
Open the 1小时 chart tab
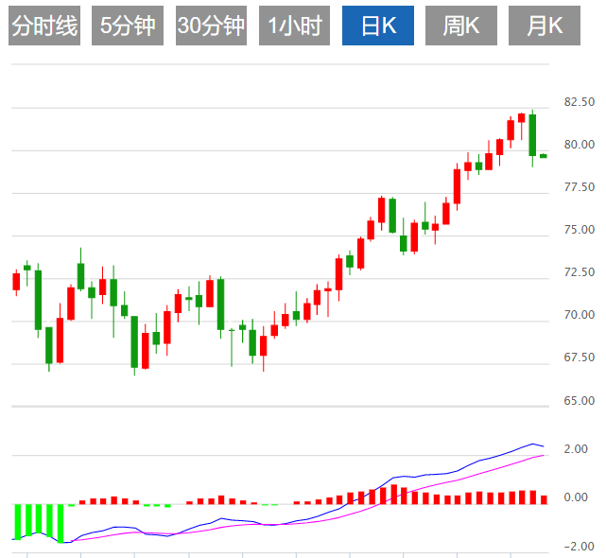tap(295, 26)
